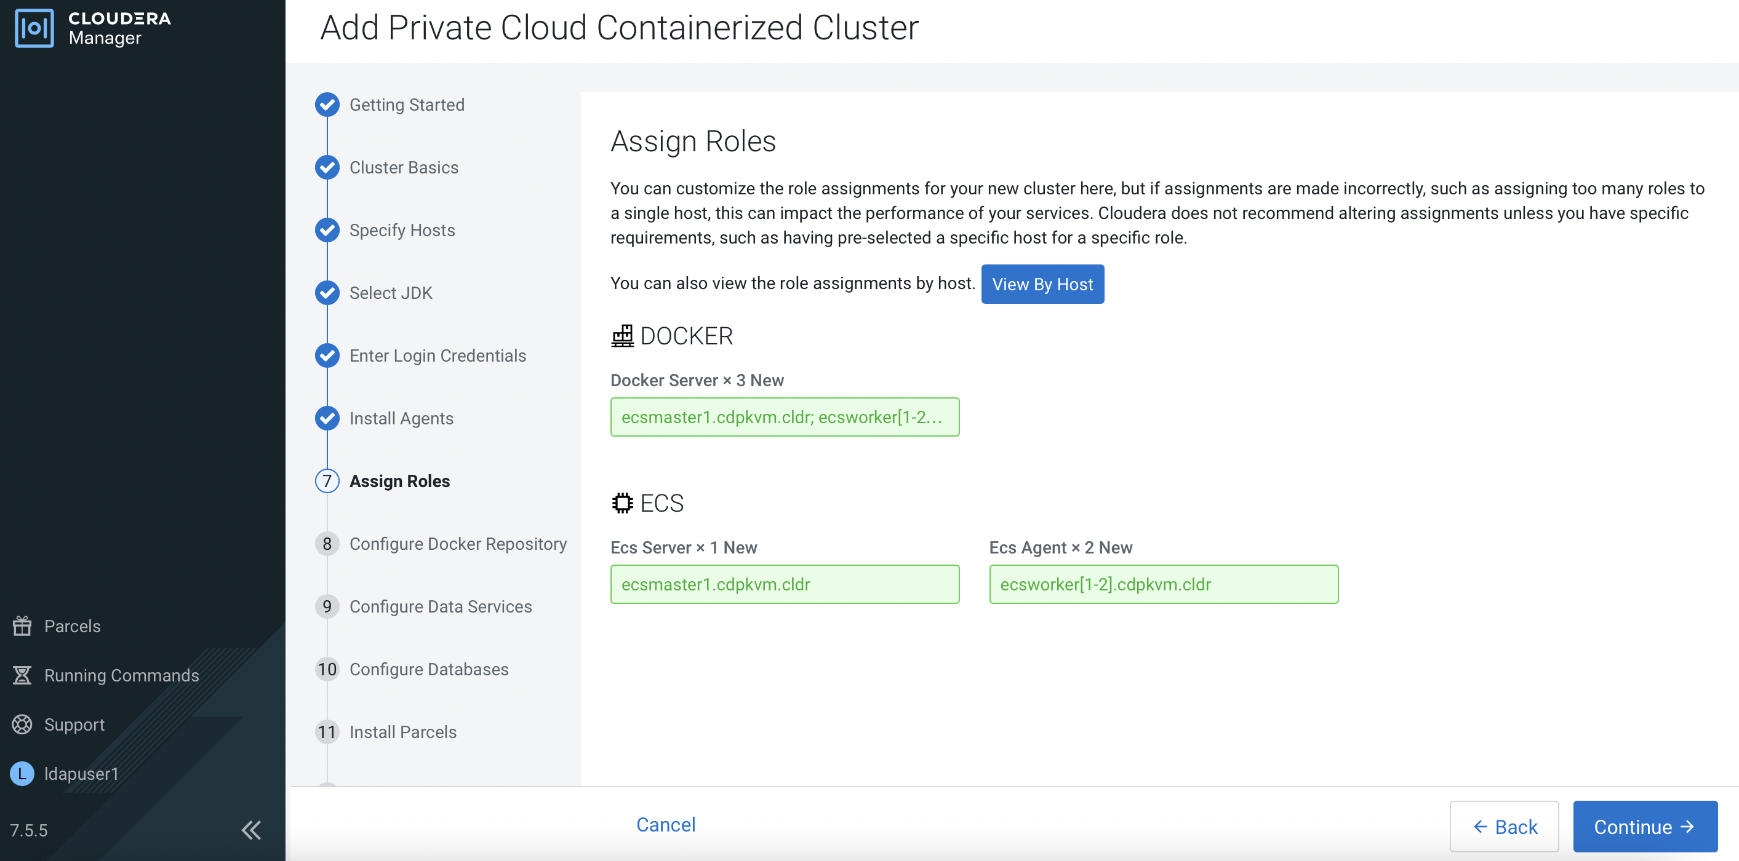Go to the Specify Hosts step
Viewport: 1739px width, 861px height.
click(402, 230)
